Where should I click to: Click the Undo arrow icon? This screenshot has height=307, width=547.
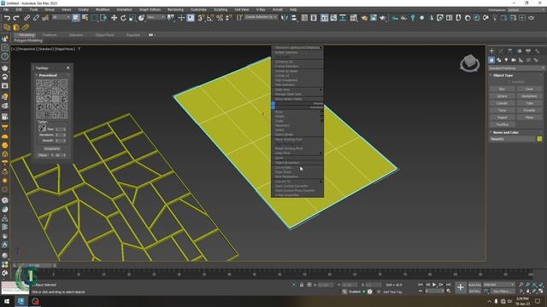[x=7, y=18]
